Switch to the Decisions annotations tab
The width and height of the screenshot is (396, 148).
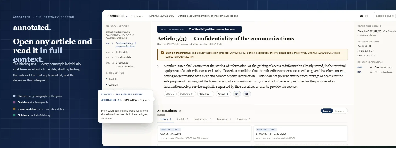pyautogui.click(x=243, y=119)
